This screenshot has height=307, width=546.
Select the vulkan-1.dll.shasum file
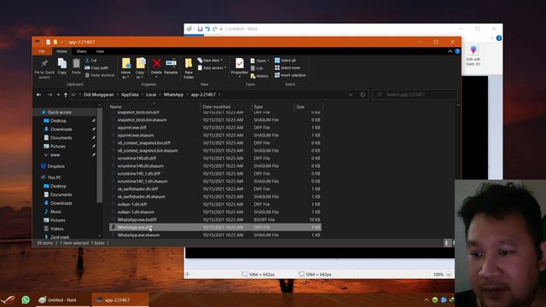click(x=215, y=212)
